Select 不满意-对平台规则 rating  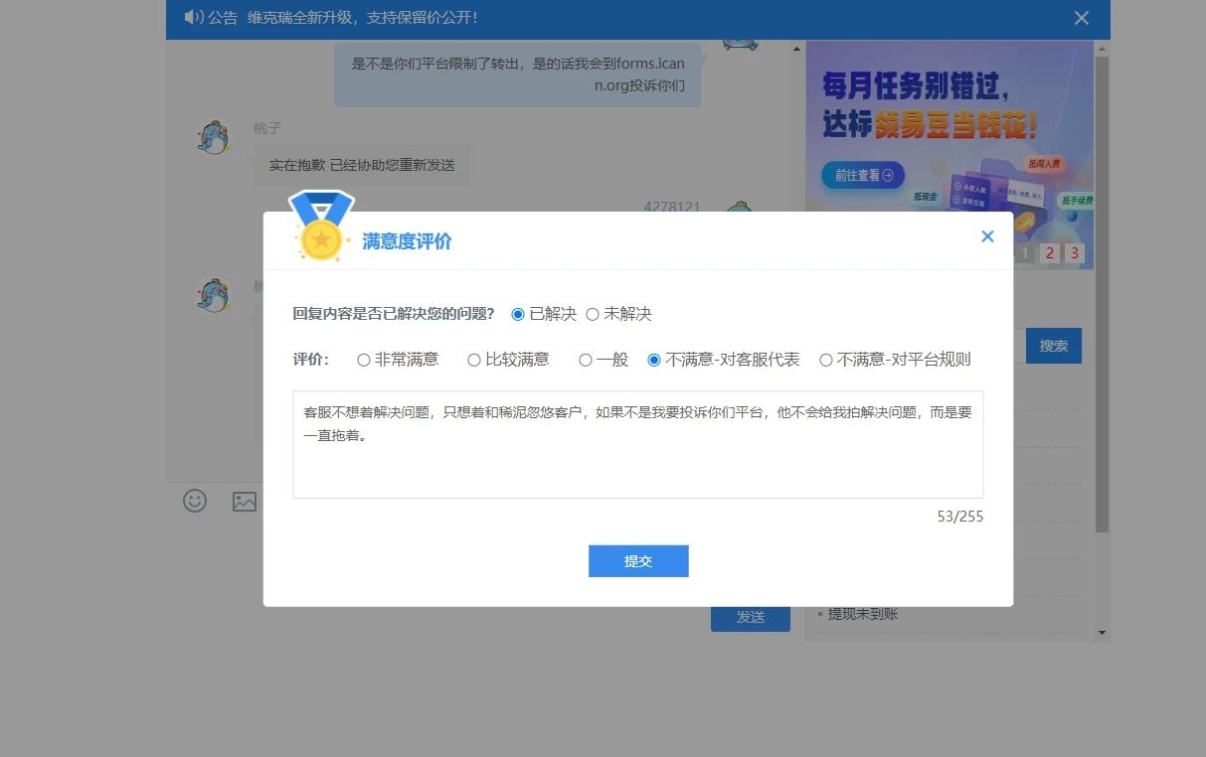826,360
